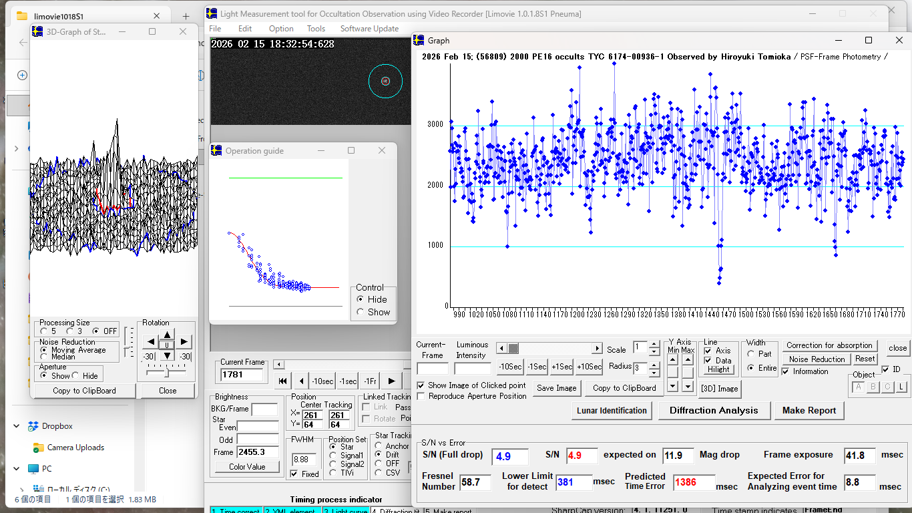The width and height of the screenshot is (912, 513).
Task: Click the rotate left arrow in Rotation
Action: coord(151,342)
